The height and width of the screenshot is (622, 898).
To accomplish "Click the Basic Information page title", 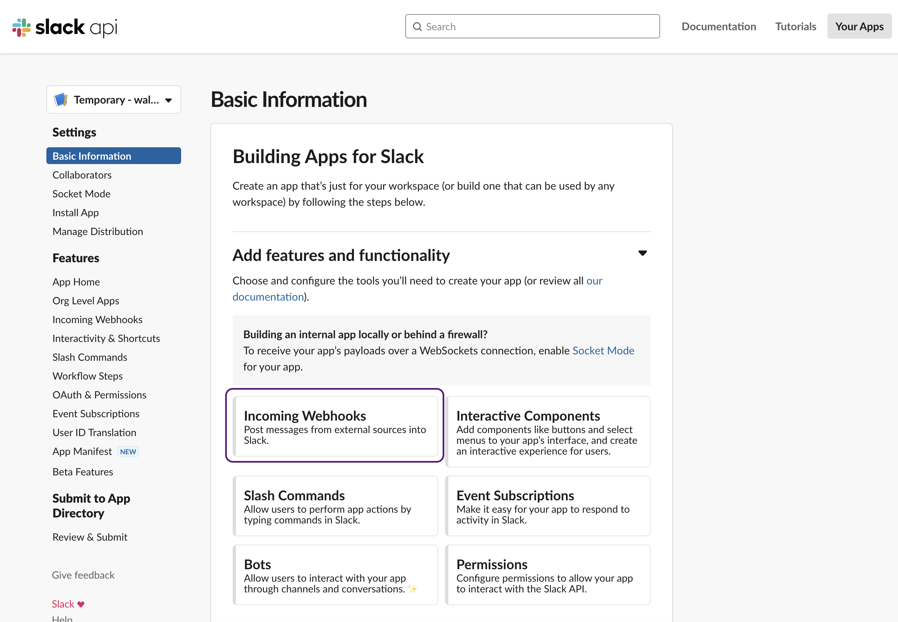I will pos(289,100).
